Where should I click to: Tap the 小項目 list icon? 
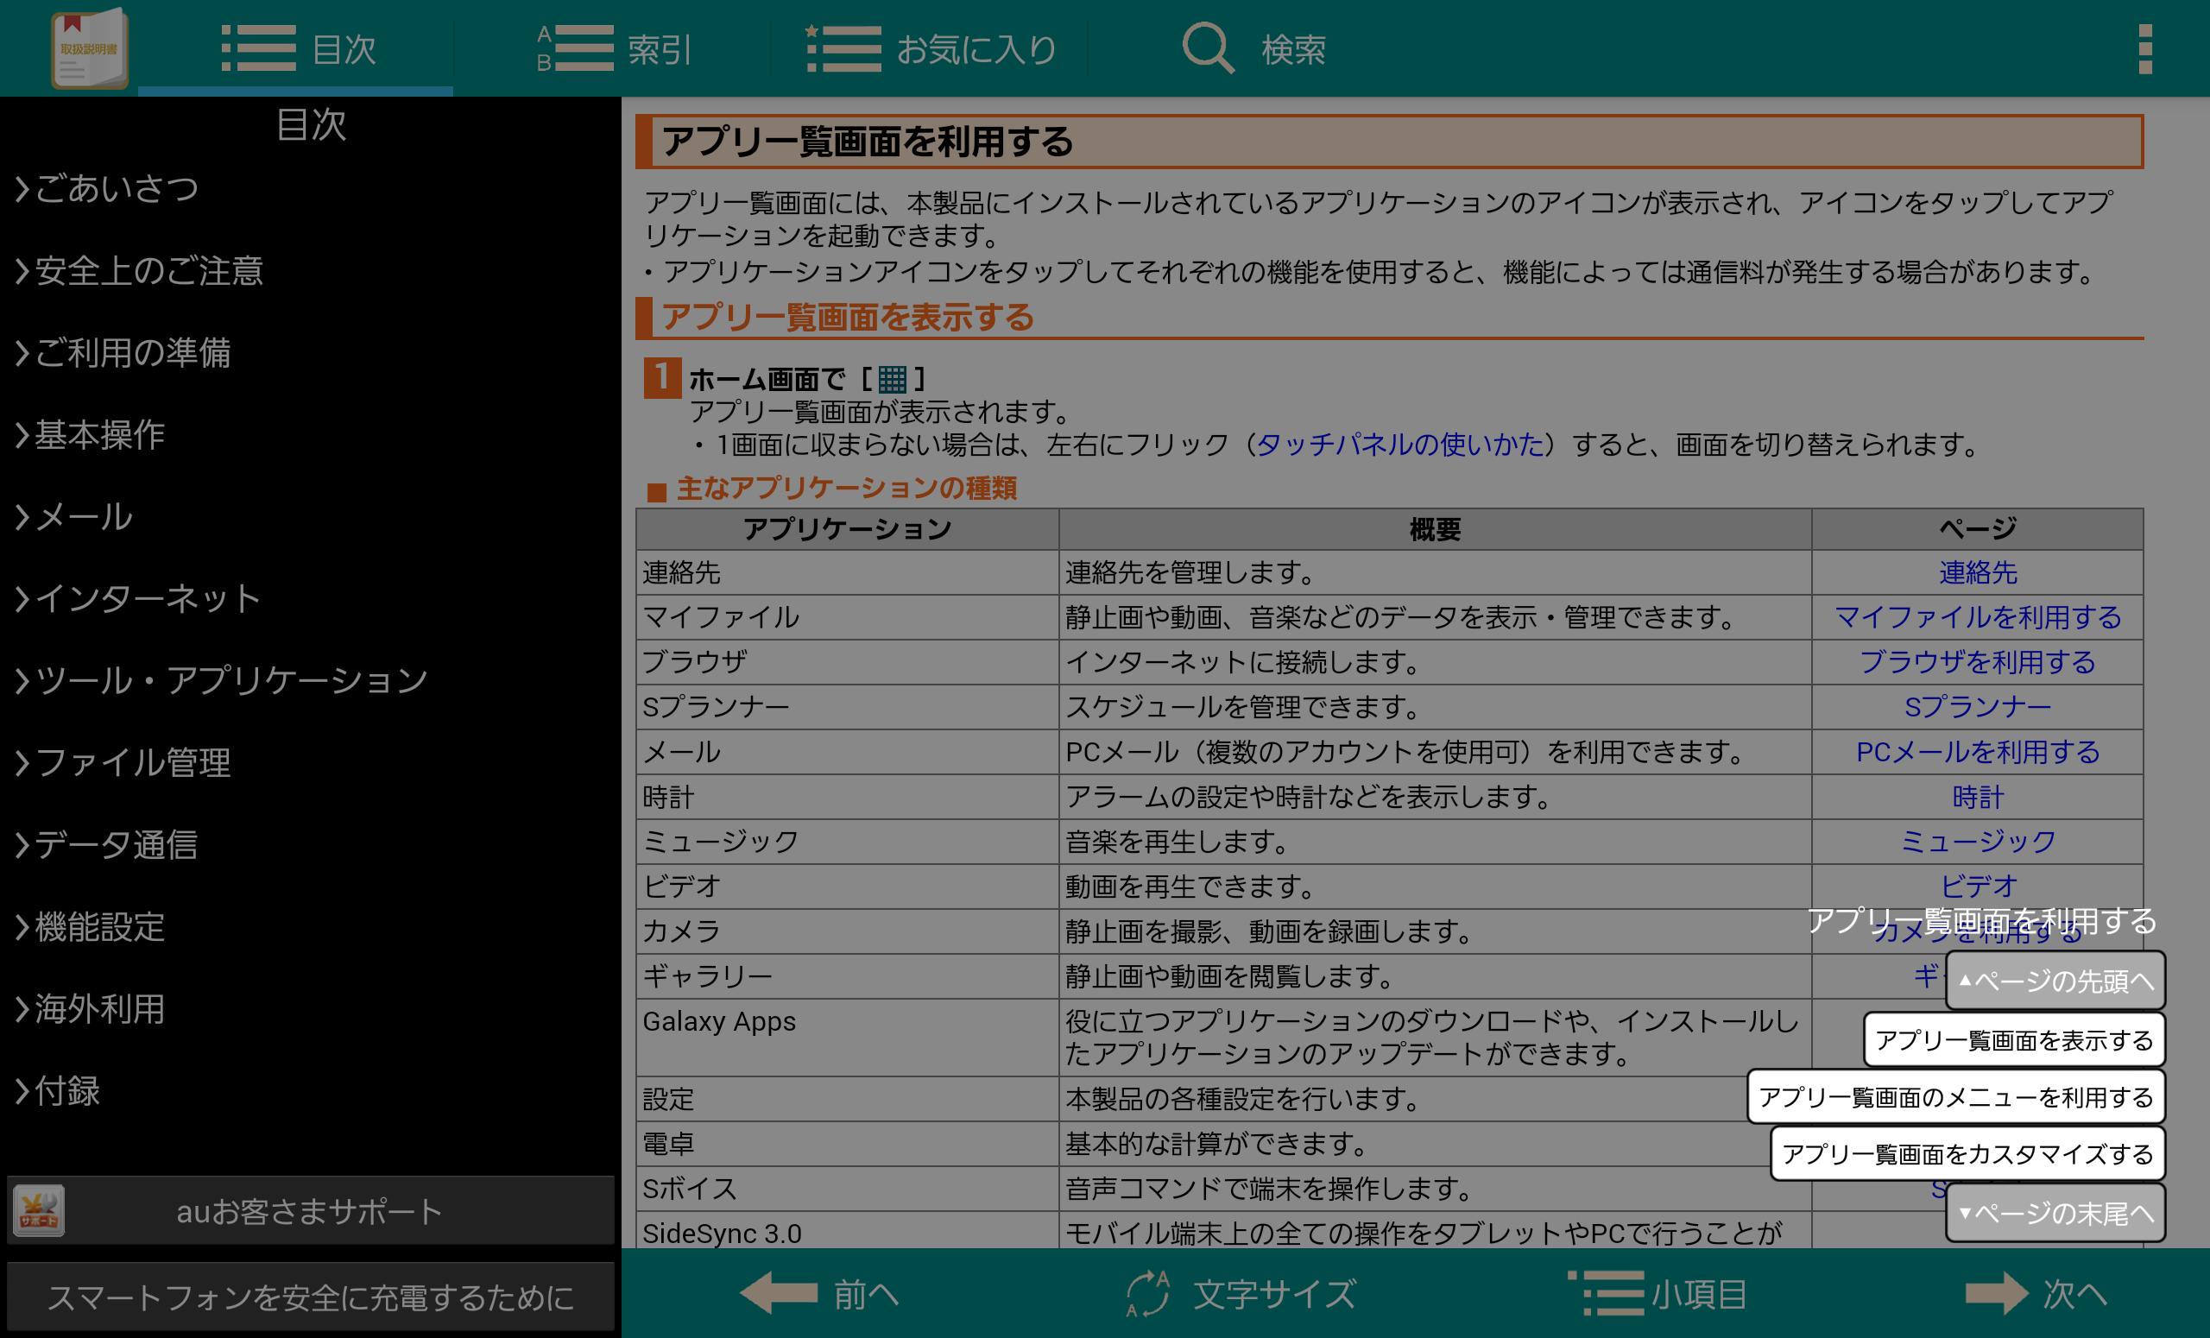point(1606,1293)
